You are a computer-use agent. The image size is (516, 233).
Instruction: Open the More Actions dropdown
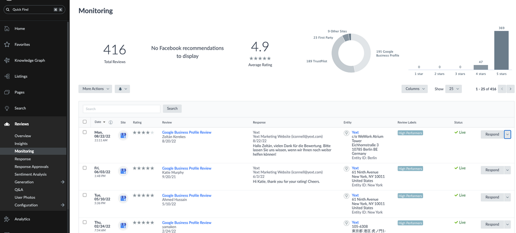pos(95,89)
